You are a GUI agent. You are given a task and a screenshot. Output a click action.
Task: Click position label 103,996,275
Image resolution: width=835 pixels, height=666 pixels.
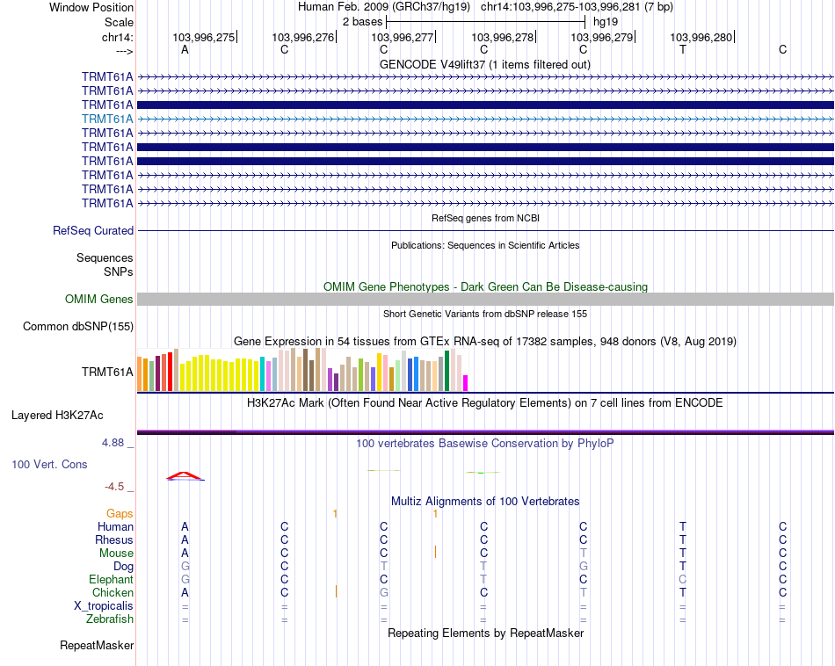pos(203,37)
